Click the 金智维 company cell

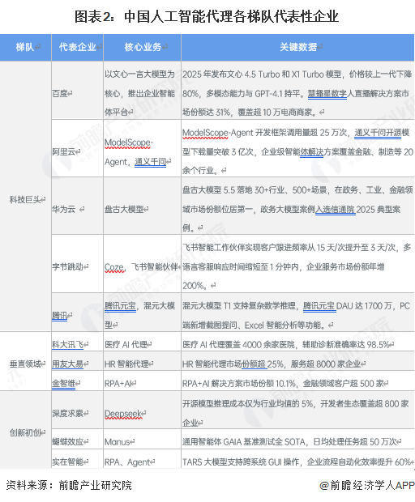(78, 381)
